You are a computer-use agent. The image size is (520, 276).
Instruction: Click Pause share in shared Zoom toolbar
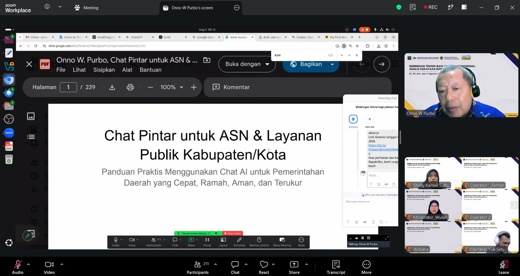pos(207,242)
